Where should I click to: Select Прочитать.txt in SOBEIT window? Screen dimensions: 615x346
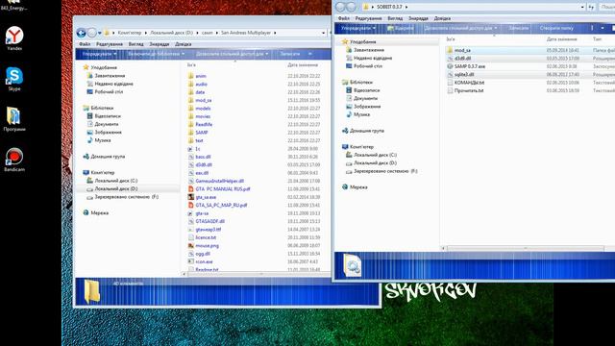(469, 90)
